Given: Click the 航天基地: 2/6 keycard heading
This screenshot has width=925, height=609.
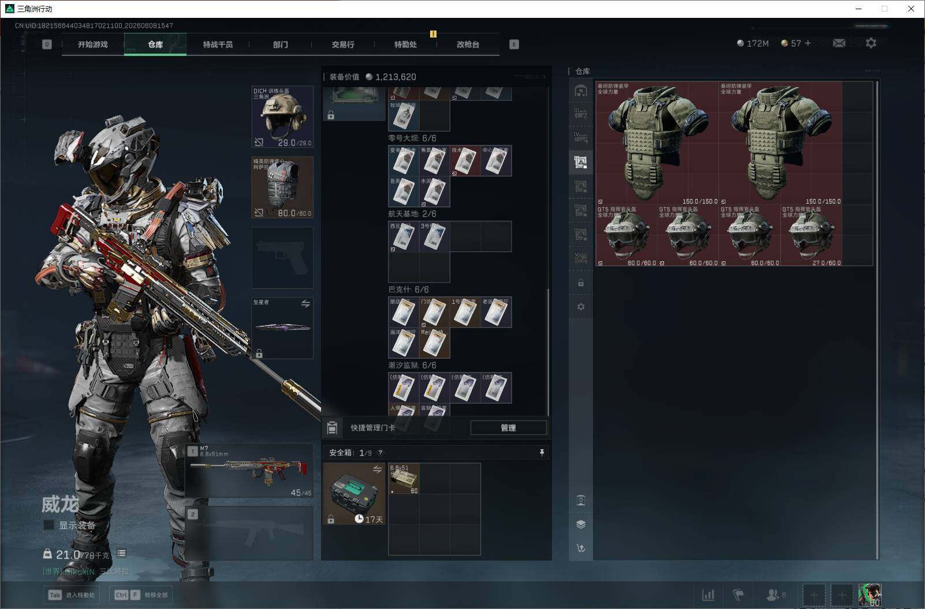Looking at the screenshot, I should pos(412,214).
